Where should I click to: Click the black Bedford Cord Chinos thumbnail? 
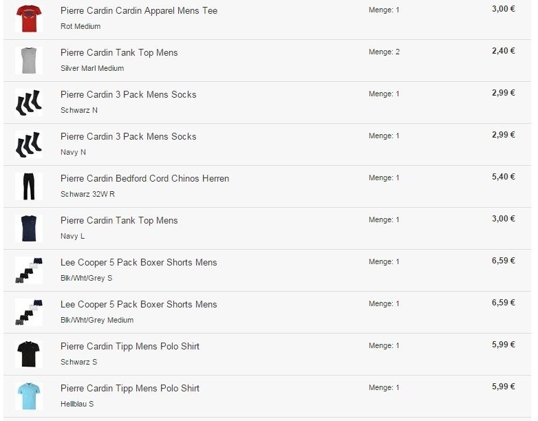pyautogui.click(x=28, y=186)
